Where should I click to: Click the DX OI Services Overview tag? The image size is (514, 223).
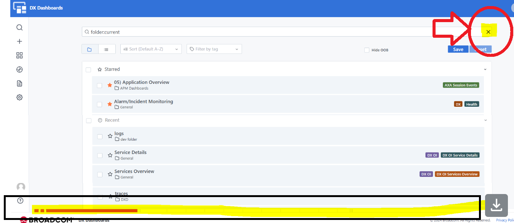coord(457,174)
